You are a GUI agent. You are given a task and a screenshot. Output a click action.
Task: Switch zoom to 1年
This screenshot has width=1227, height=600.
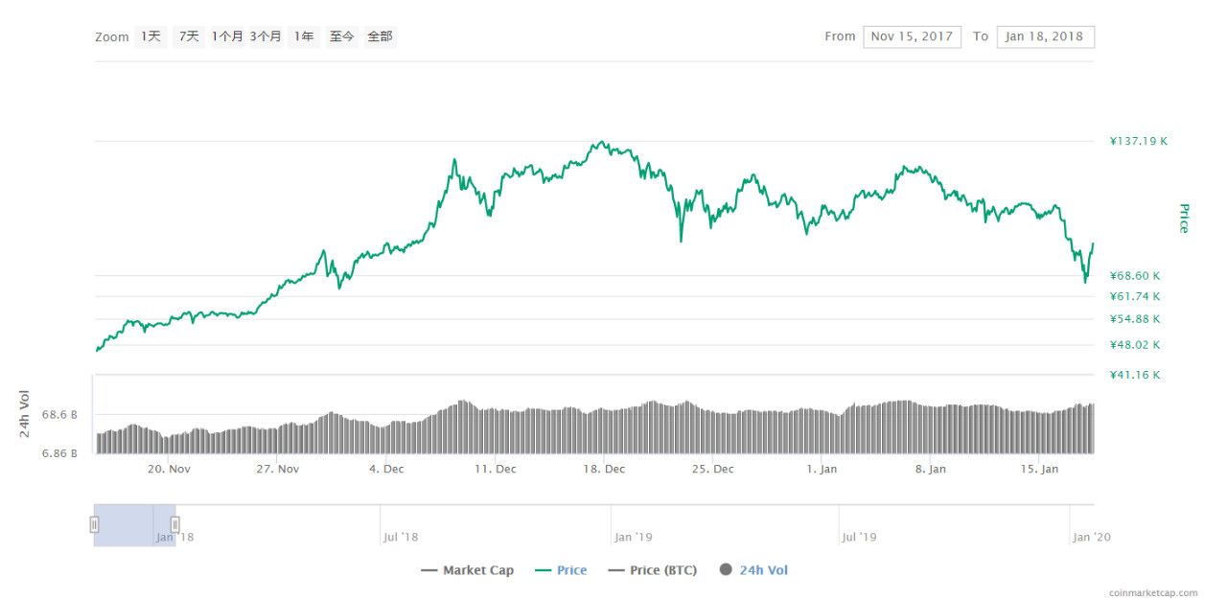(304, 36)
